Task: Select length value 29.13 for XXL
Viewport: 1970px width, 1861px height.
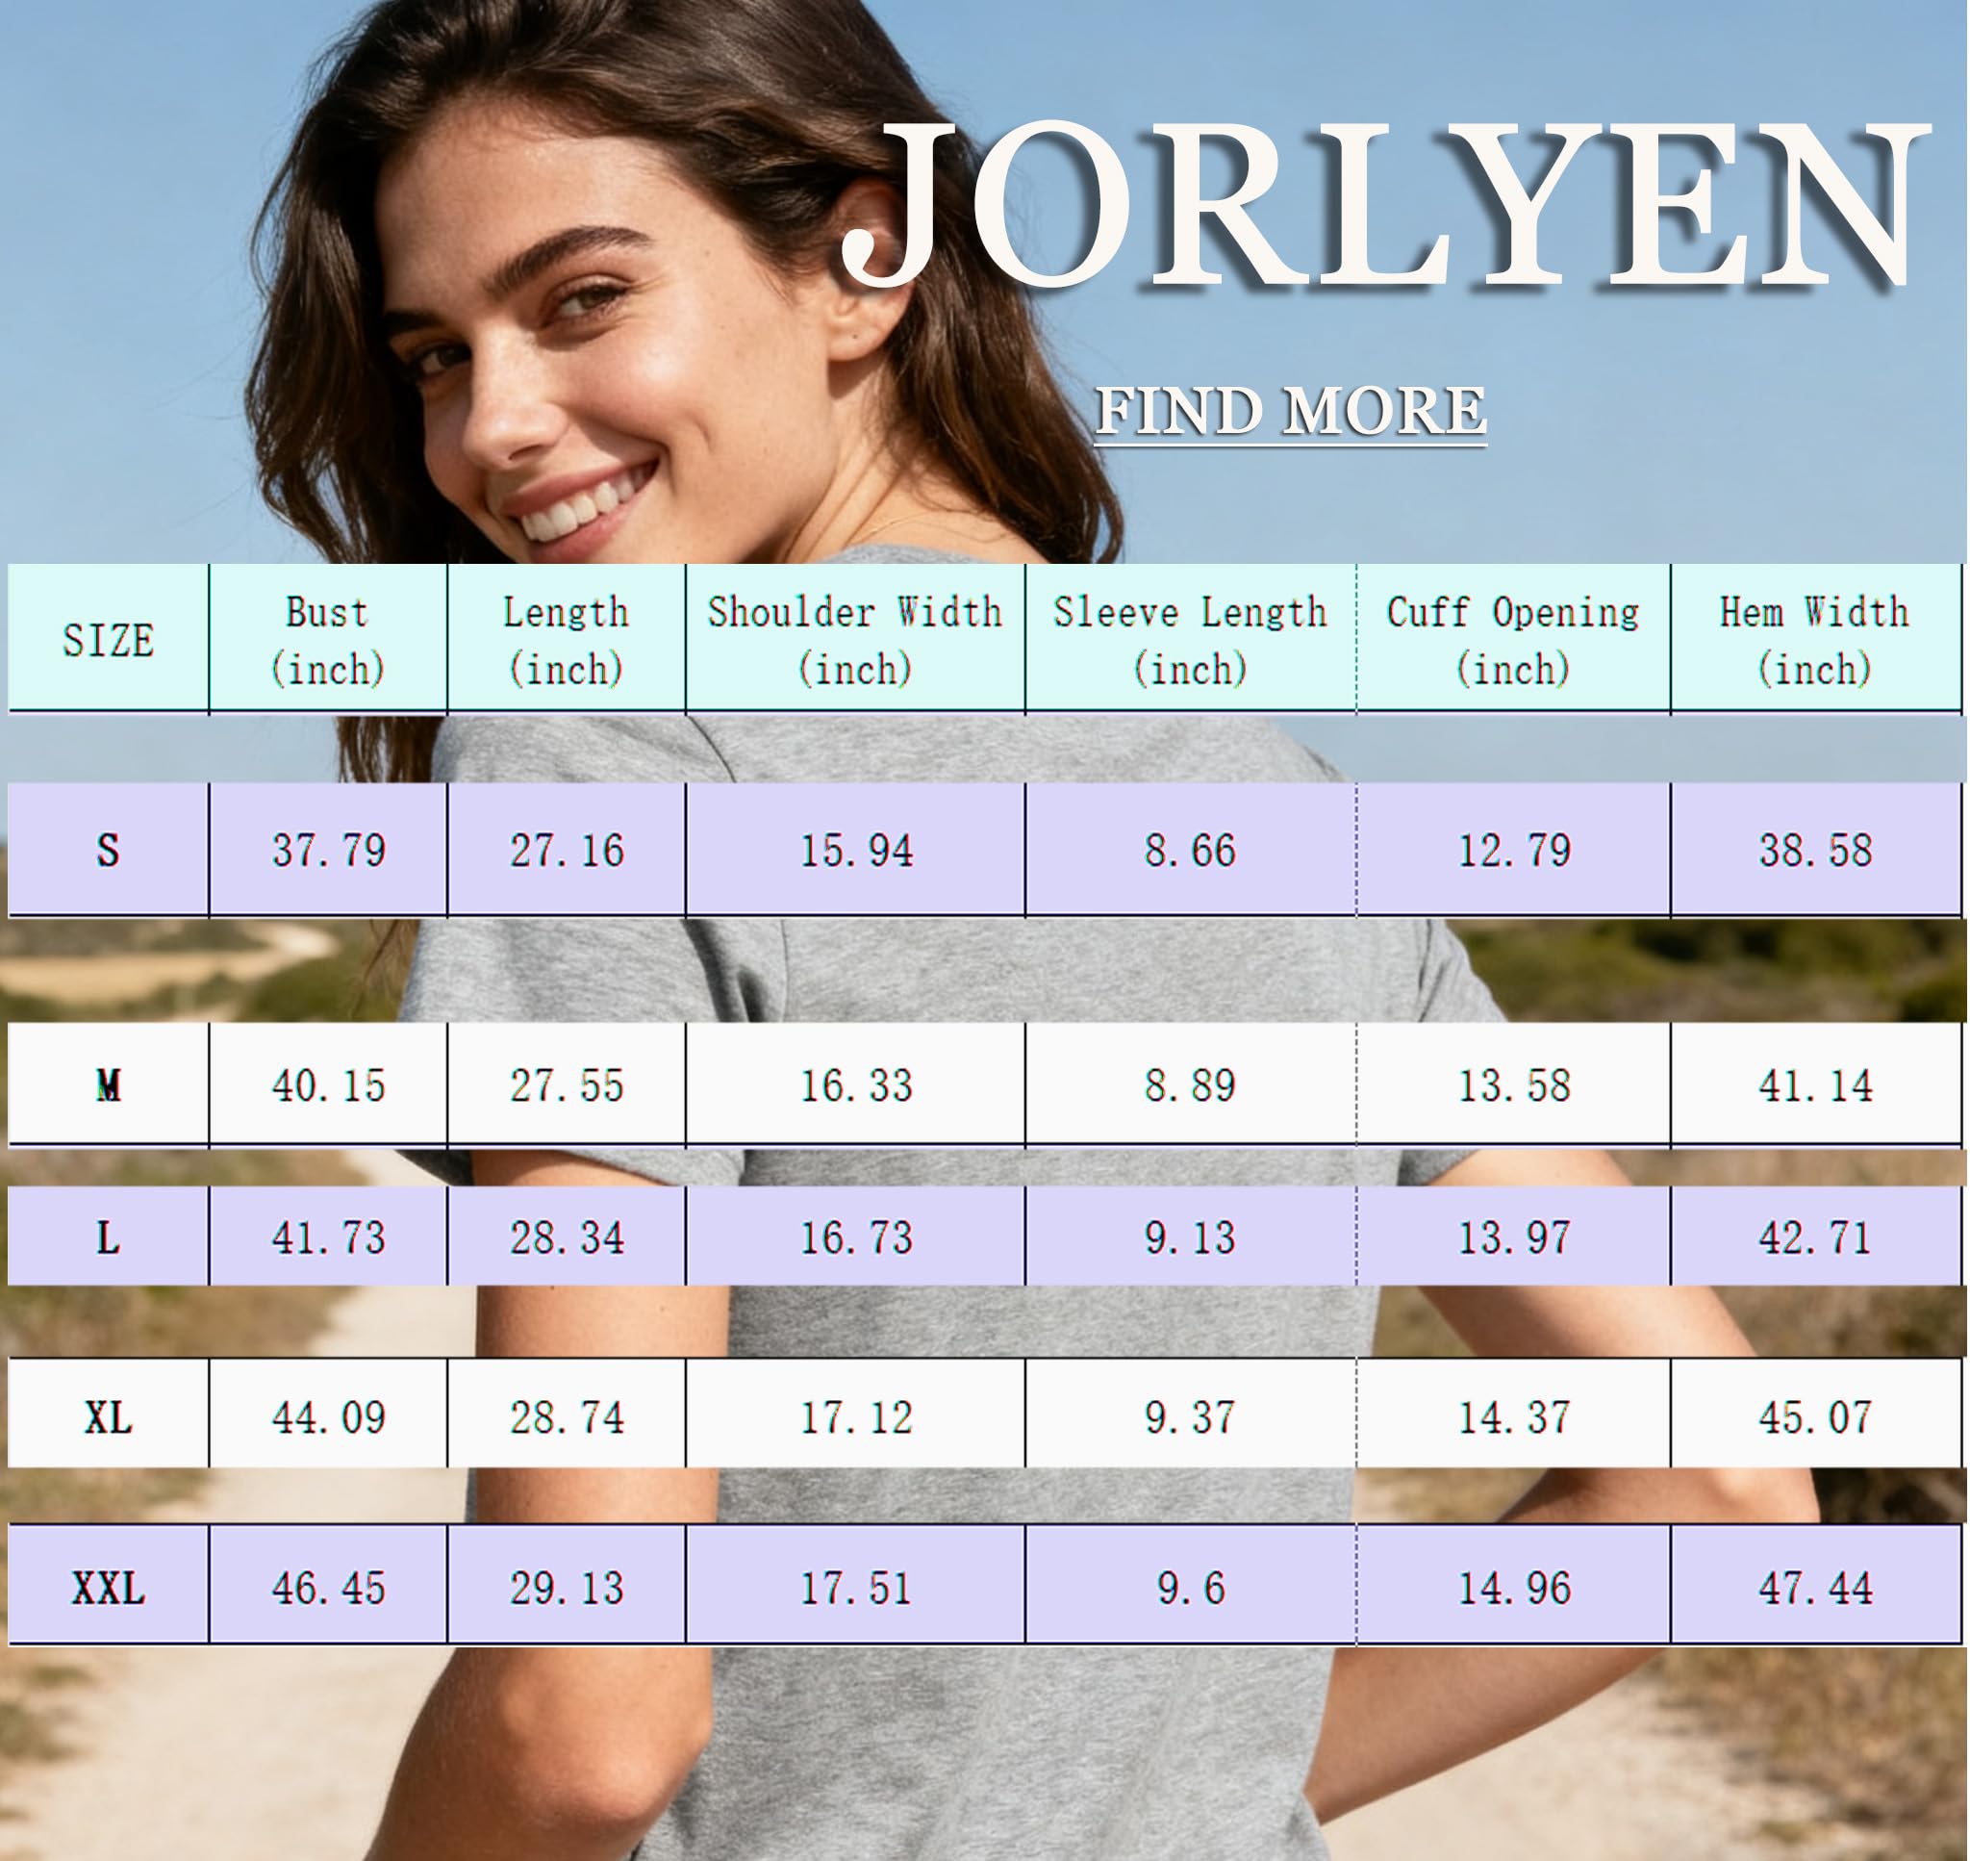Action: pos(567,1588)
